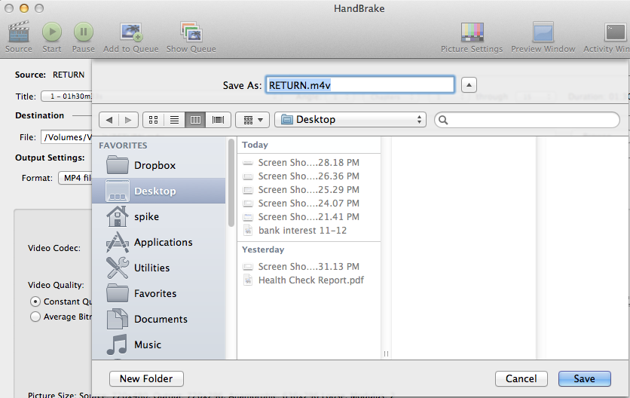The height and width of the screenshot is (398, 630).
Task: Collapse the save dialog with the arrow button
Action: pos(469,85)
